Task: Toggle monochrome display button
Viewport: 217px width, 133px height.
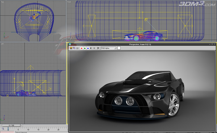Action: pos(94,48)
